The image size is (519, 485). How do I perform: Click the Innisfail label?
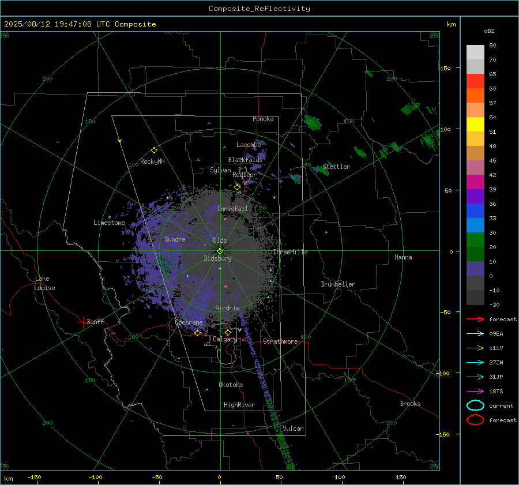232,209
